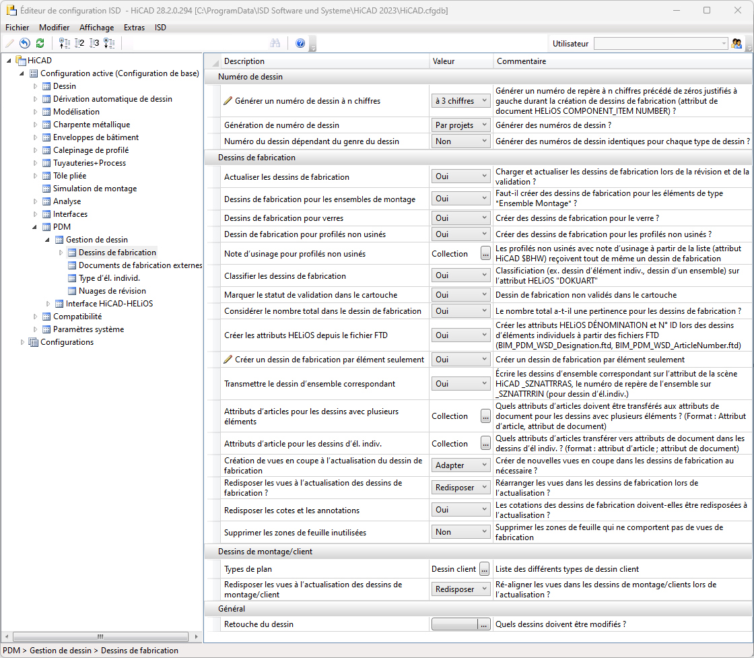Screen dimensions: 754x658
Task: Click the pencil icon next to Générer un numéro de dessin
Action: (228, 101)
